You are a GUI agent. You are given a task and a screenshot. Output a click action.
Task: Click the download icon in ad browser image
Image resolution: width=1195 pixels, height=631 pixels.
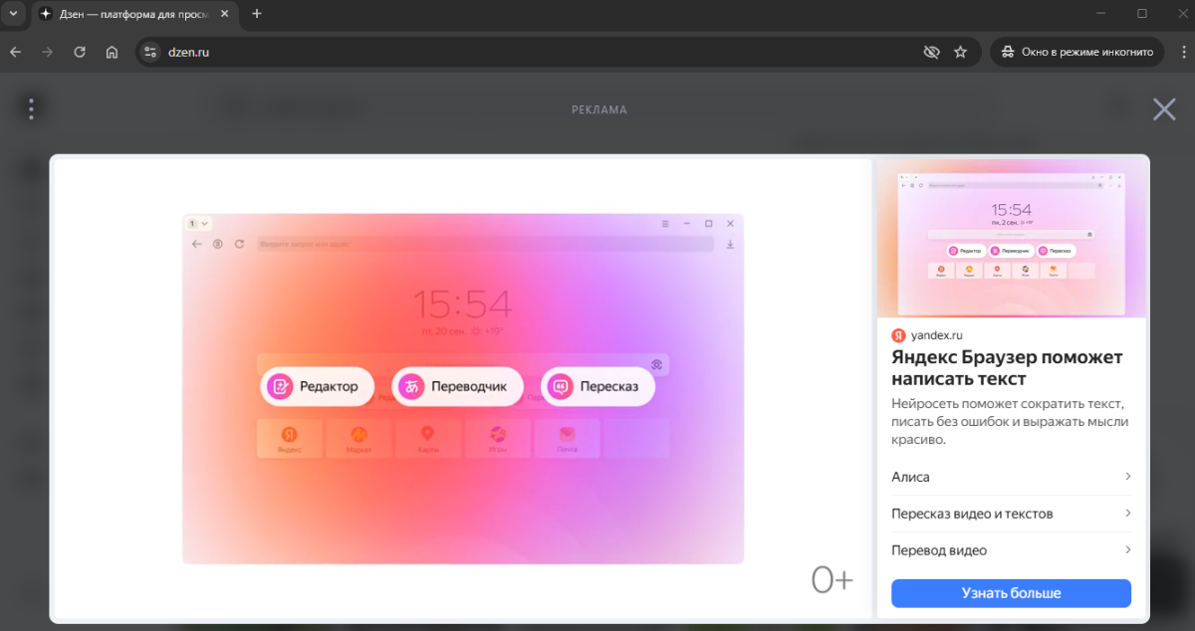pos(730,244)
